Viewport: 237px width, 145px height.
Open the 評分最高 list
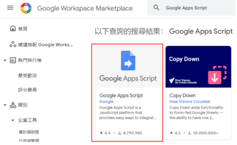point(28,90)
